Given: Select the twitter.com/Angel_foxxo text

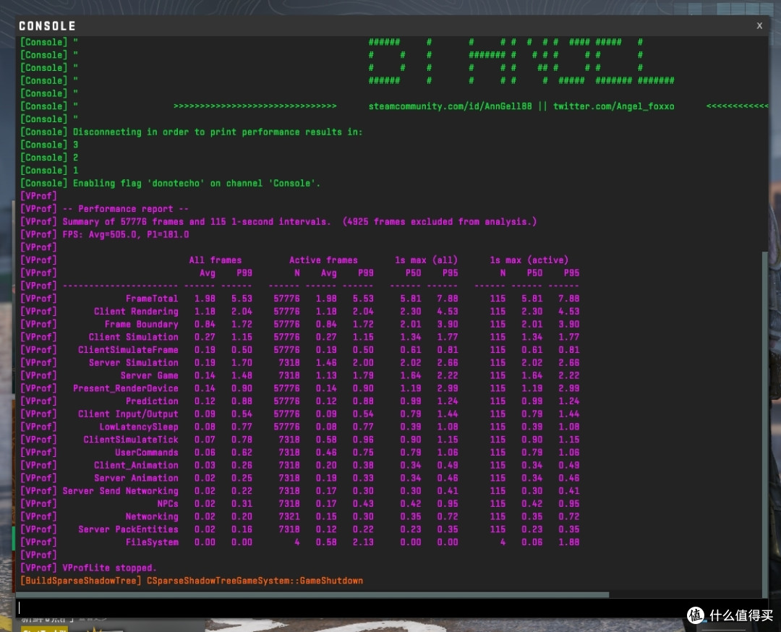Looking at the screenshot, I should pyautogui.click(x=613, y=106).
